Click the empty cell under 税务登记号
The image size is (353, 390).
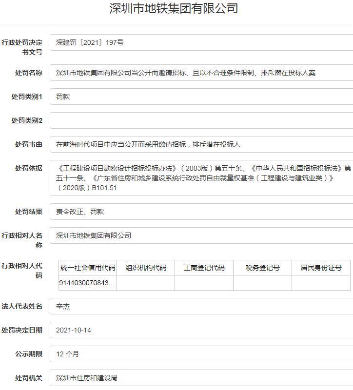tap(262, 283)
